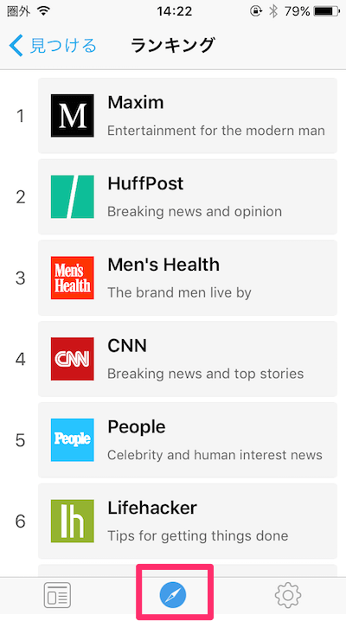Go back to 見つける
Viewport: 346px width, 621px height.
(x=53, y=46)
